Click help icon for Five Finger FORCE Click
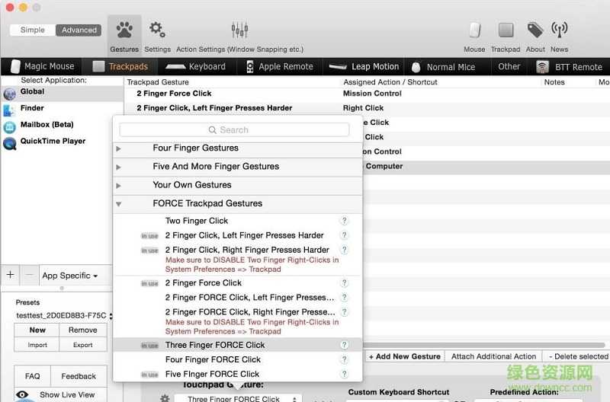 coord(344,374)
